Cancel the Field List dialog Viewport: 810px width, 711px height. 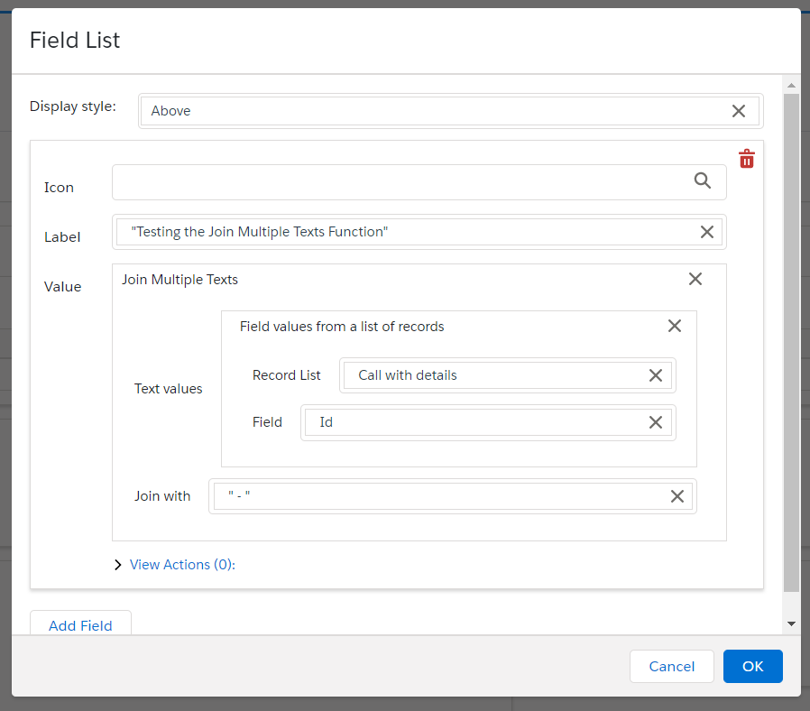(x=672, y=667)
